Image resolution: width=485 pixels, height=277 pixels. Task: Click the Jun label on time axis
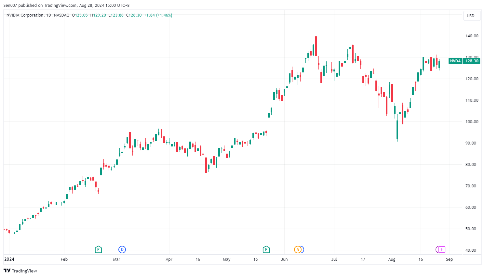click(x=284, y=259)
